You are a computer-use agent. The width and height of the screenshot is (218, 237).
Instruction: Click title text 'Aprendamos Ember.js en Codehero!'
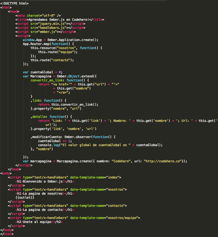[x=59, y=19]
